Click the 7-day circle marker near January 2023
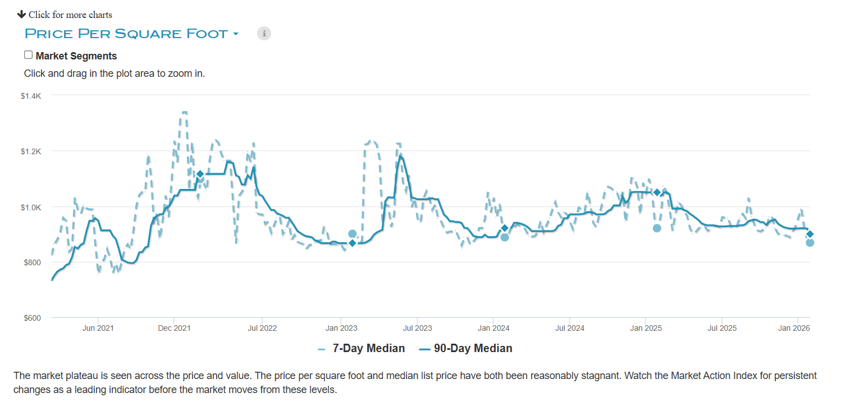The height and width of the screenshot is (402, 841). (353, 234)
